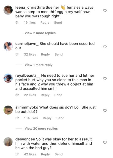Tap the heart beside slimmmyoko's comment
Screen dimensions: 113x158
[x=105, y=111]
